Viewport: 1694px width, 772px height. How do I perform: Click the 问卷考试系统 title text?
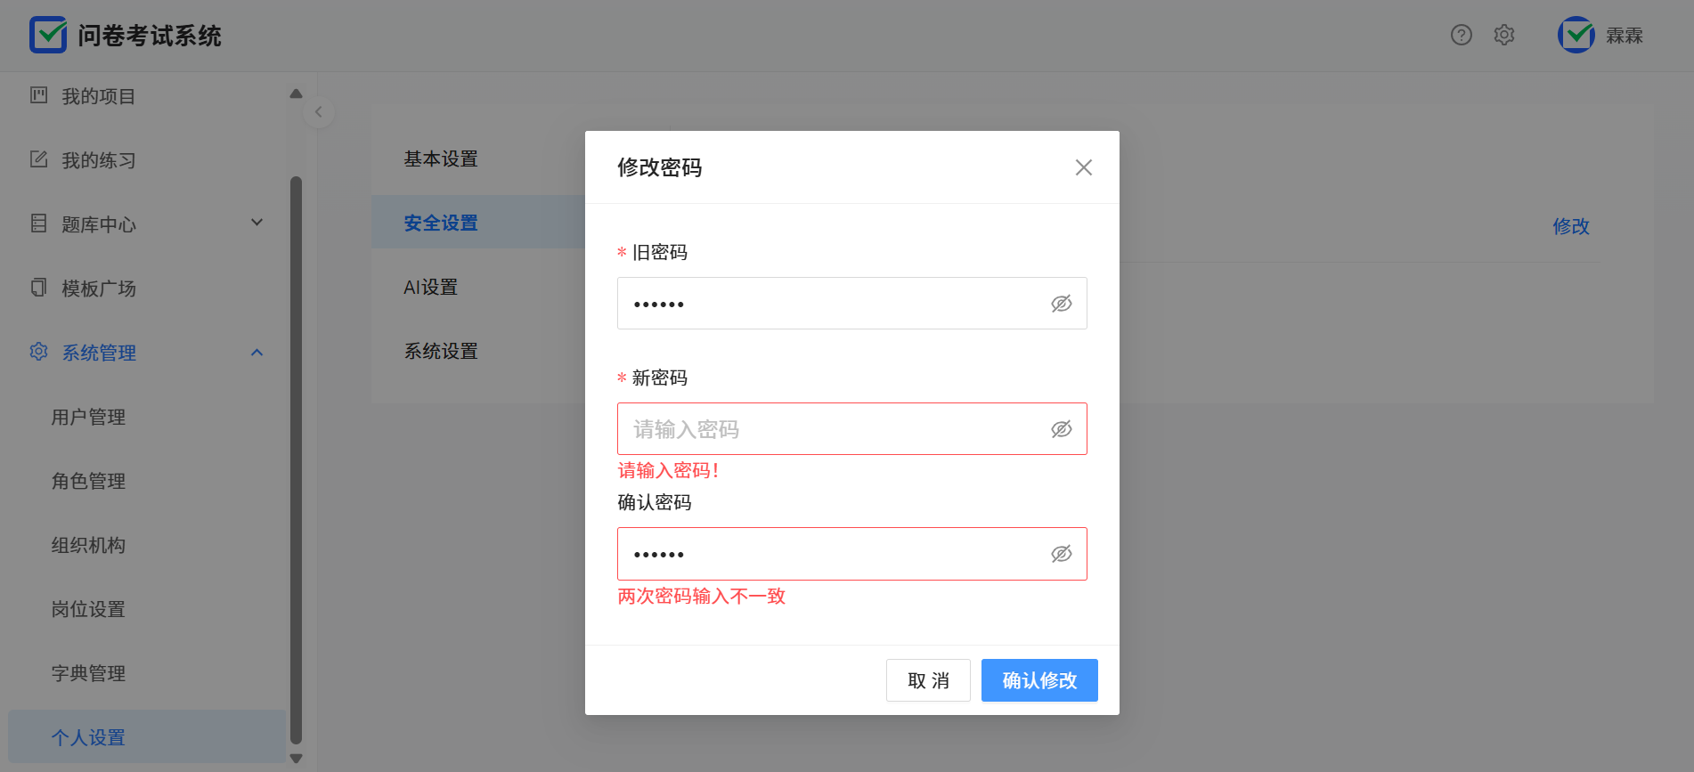150,36
